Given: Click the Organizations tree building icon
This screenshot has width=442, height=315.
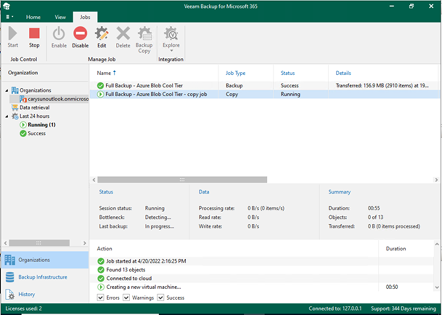Looking at the screenshot, I should (15, 90).
